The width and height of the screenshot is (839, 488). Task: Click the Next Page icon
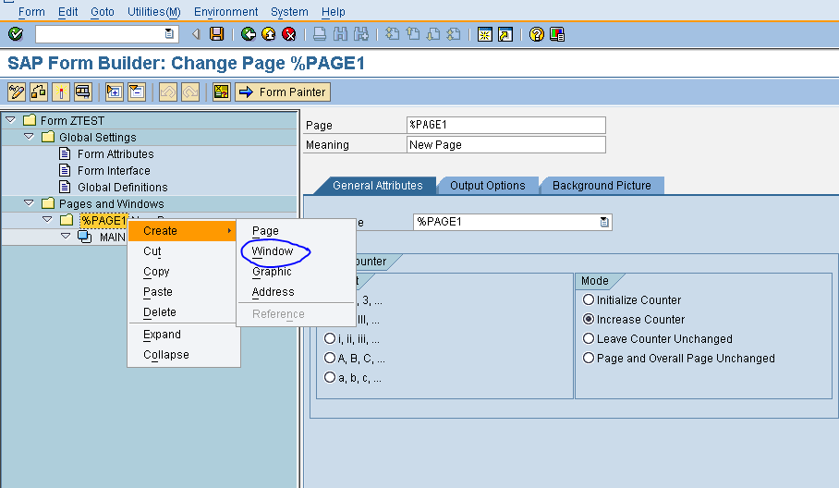[x=433, y=34]
